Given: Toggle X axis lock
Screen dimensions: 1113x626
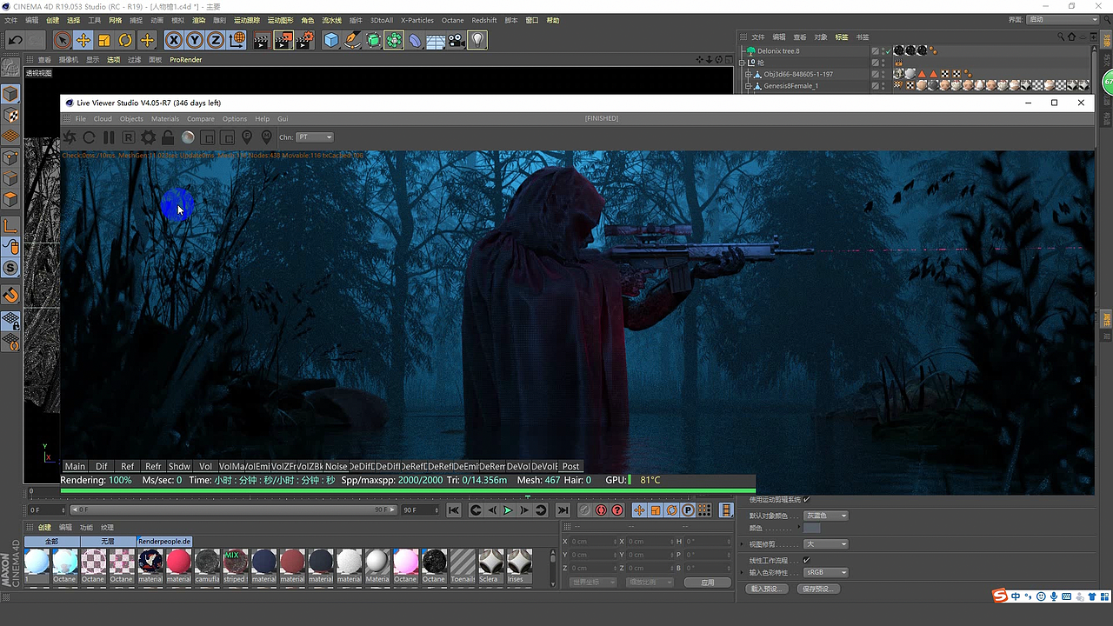Looking at the screenshot, I should (x=174, y=40).
